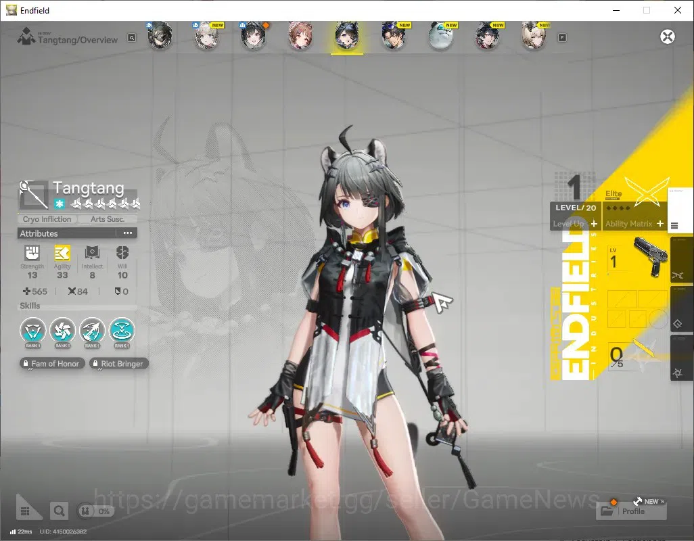
Task: Select the black-haired operator with red accents
Action: (487, 36)
